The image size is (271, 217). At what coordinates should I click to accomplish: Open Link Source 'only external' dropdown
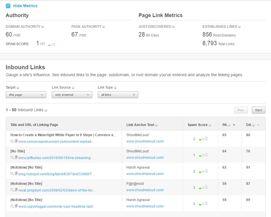click(x=72, y=95)
